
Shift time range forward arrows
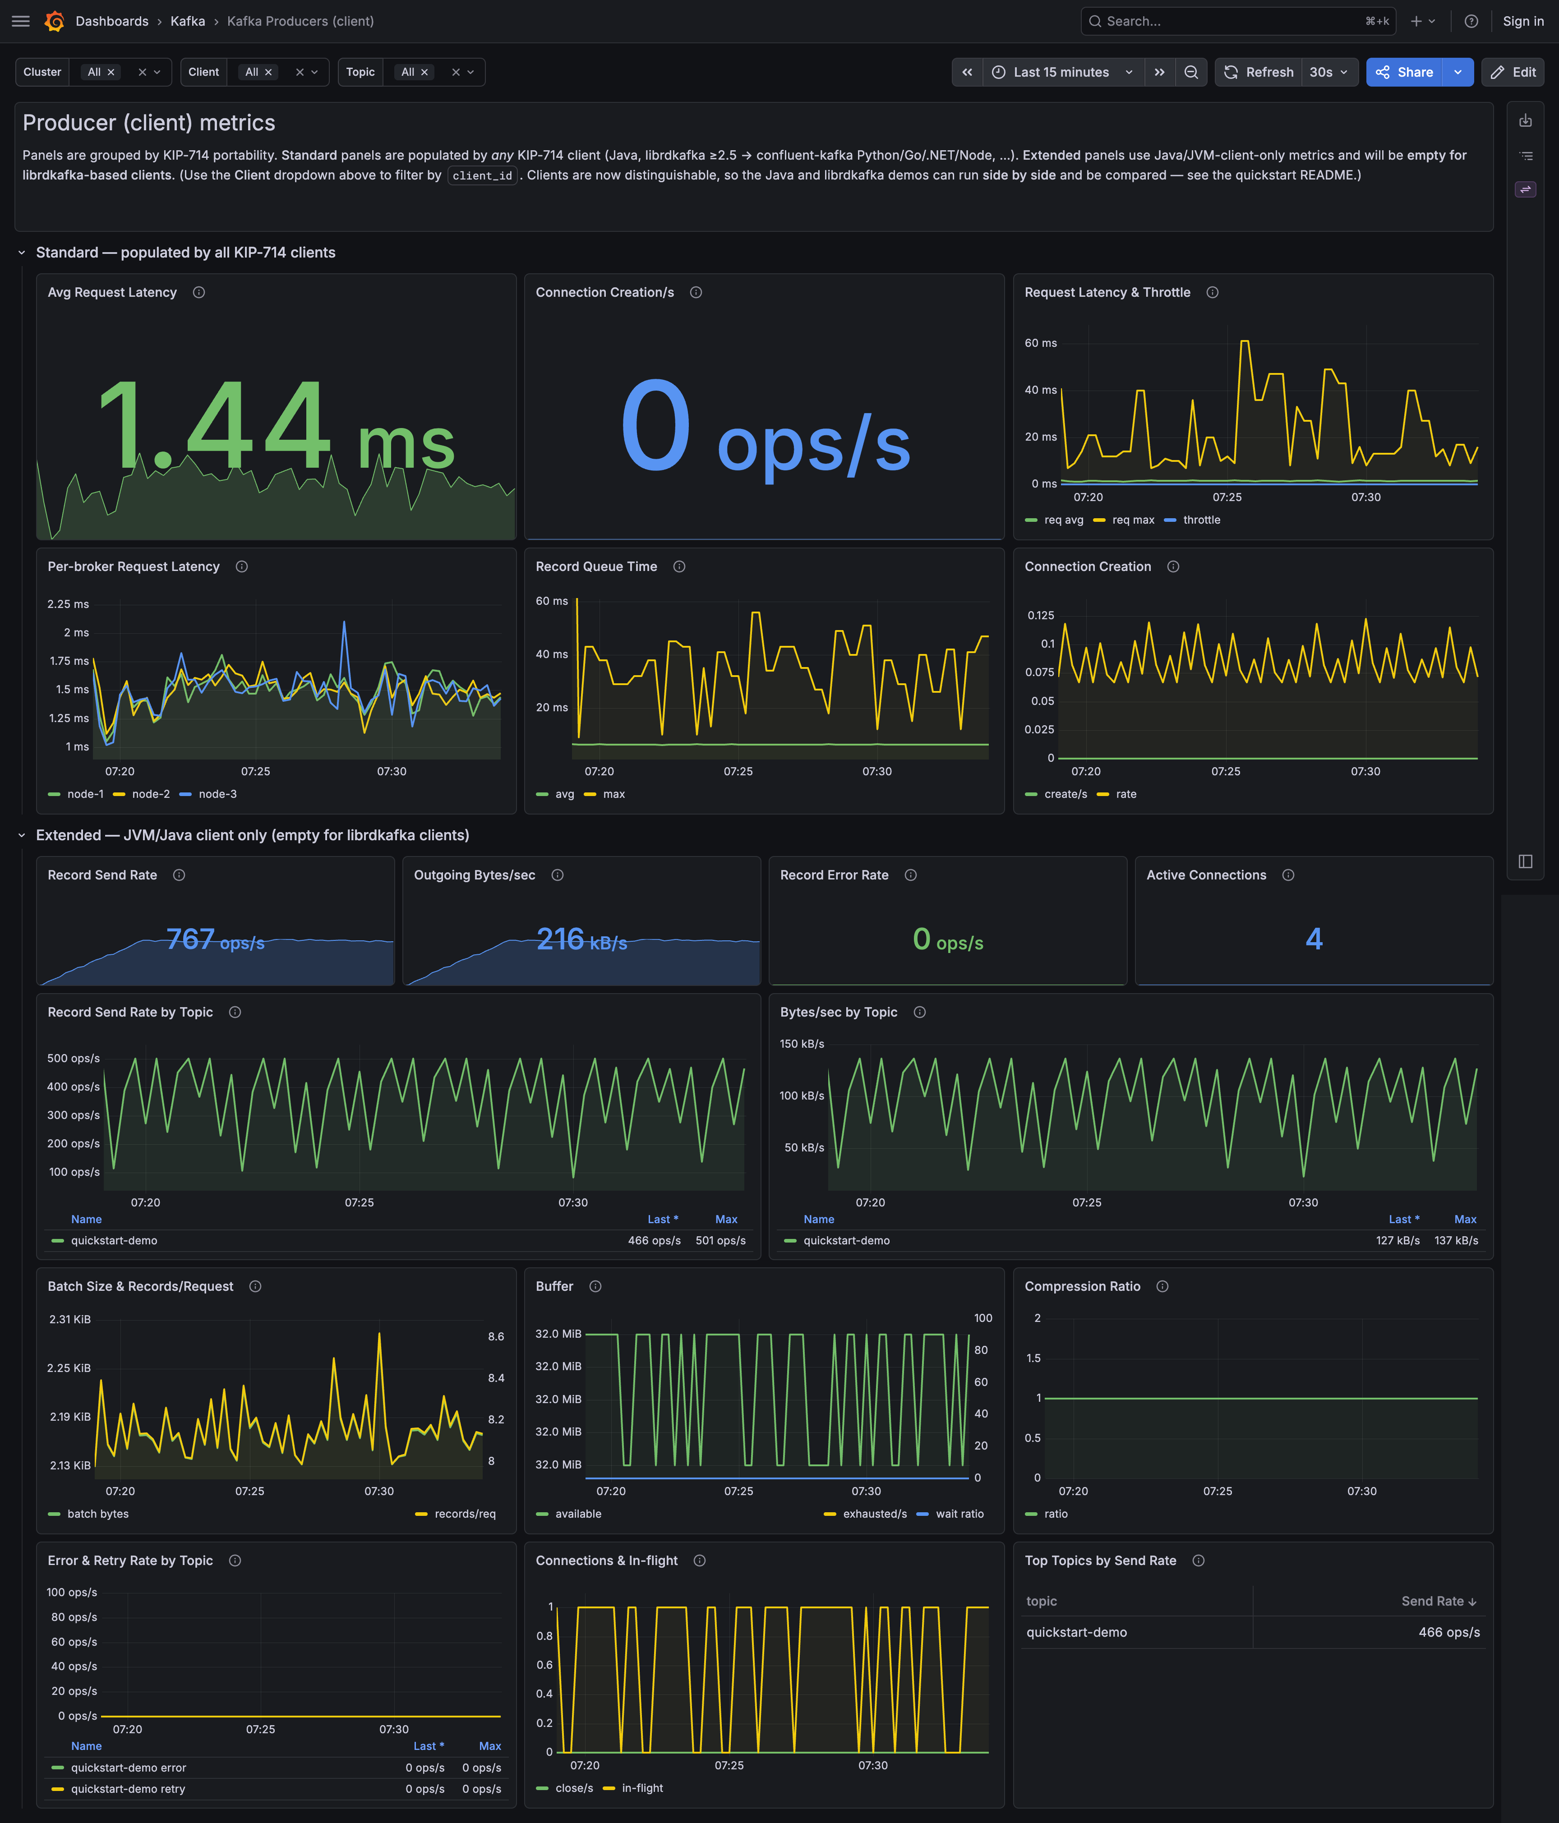[x=1160, y=72]
